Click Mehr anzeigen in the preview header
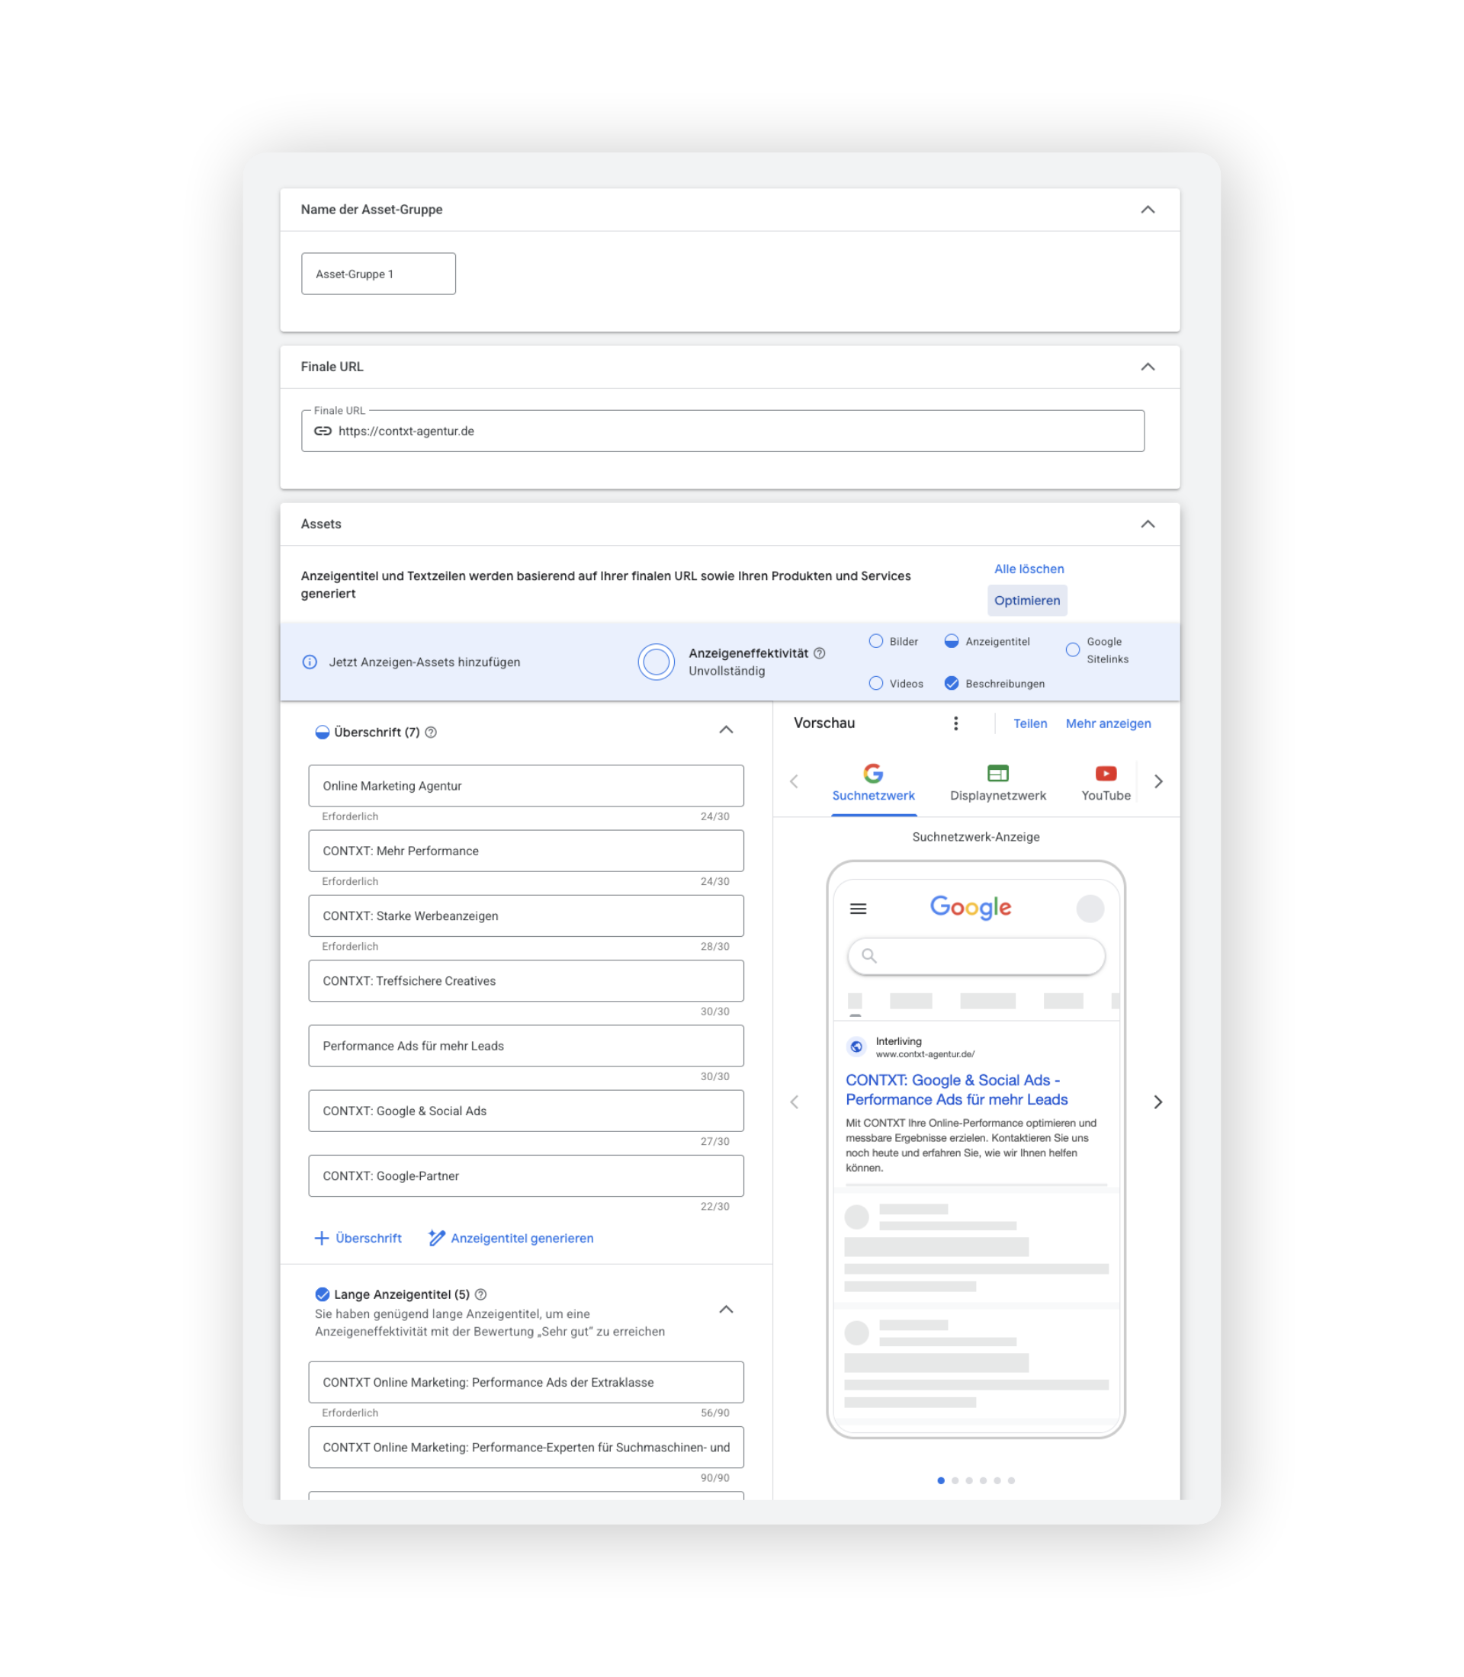Screen dimensions: 1464x1677 coord(1108,725)
